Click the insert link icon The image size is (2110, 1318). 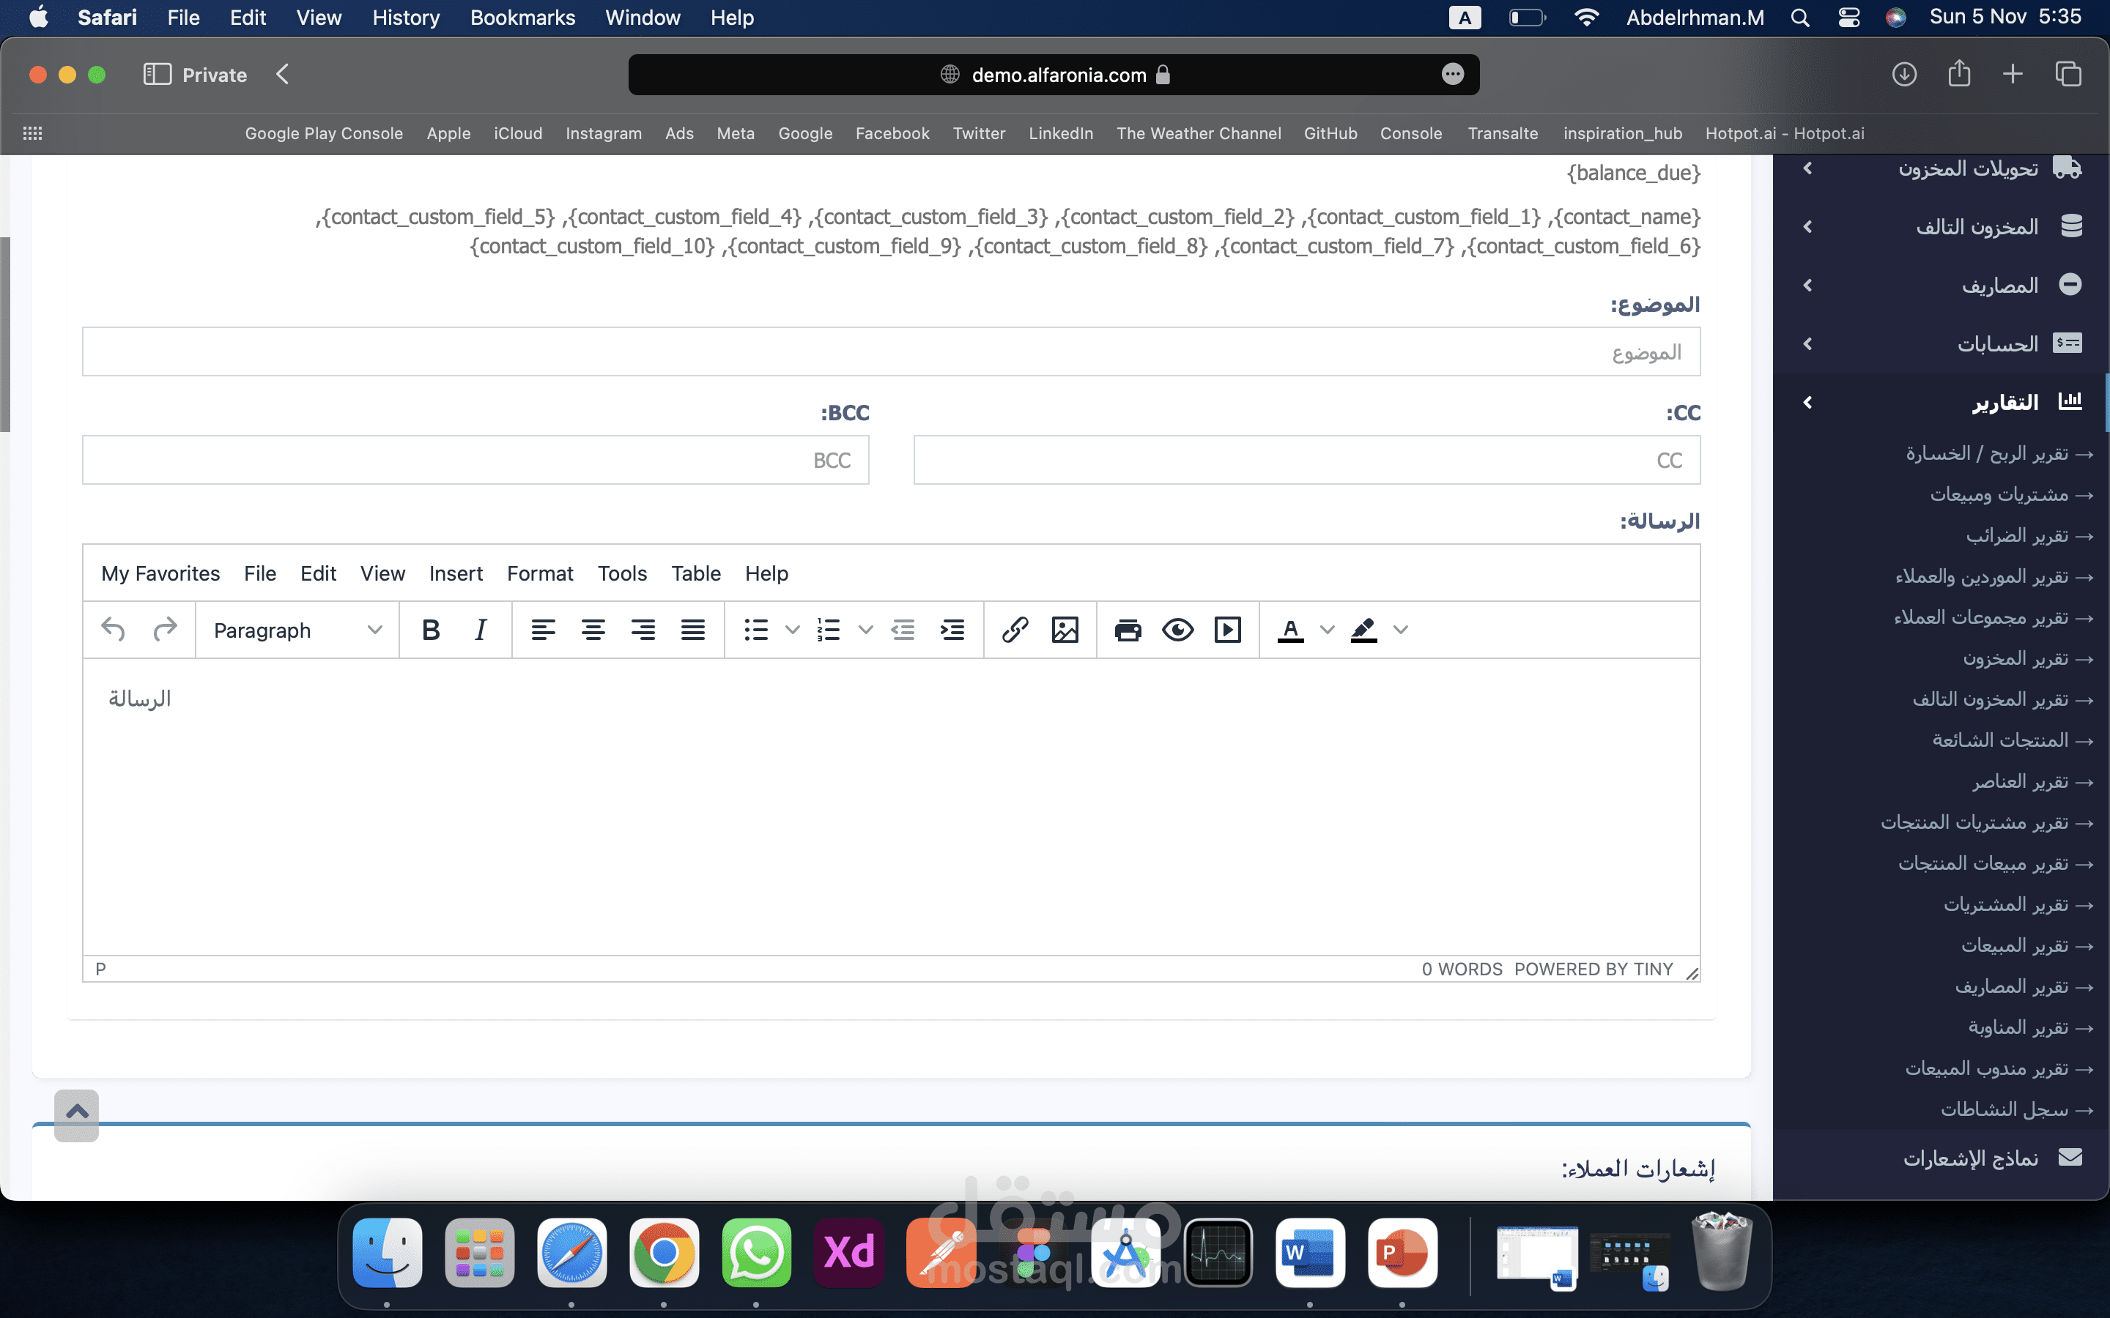pos(1015,630)
